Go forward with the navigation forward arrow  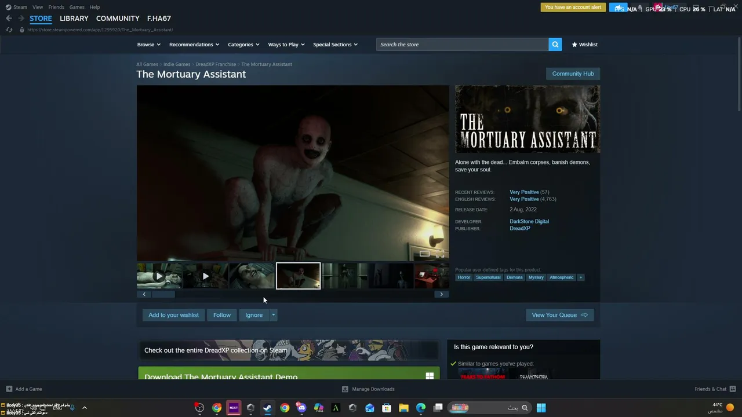click(21, 19)
